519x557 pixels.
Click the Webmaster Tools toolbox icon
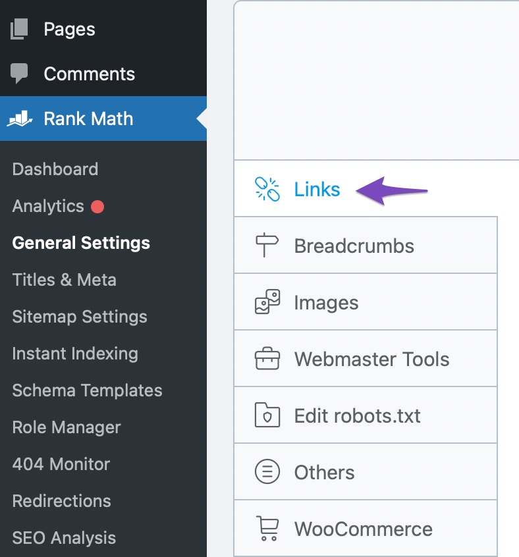pos(267,358)
